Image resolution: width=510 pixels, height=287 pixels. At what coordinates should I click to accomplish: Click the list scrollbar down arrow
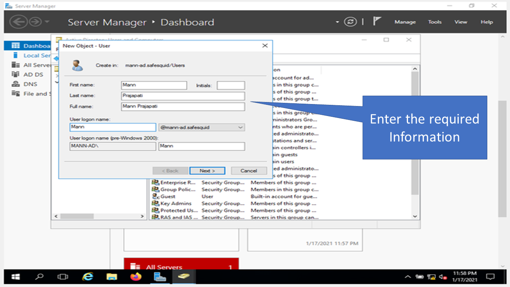[415, 216]
